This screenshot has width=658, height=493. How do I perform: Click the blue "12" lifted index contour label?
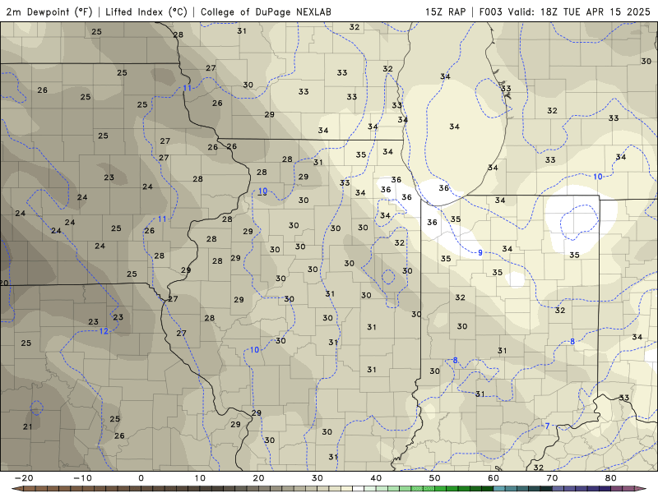pyautogui.click(x=104, y=331)
